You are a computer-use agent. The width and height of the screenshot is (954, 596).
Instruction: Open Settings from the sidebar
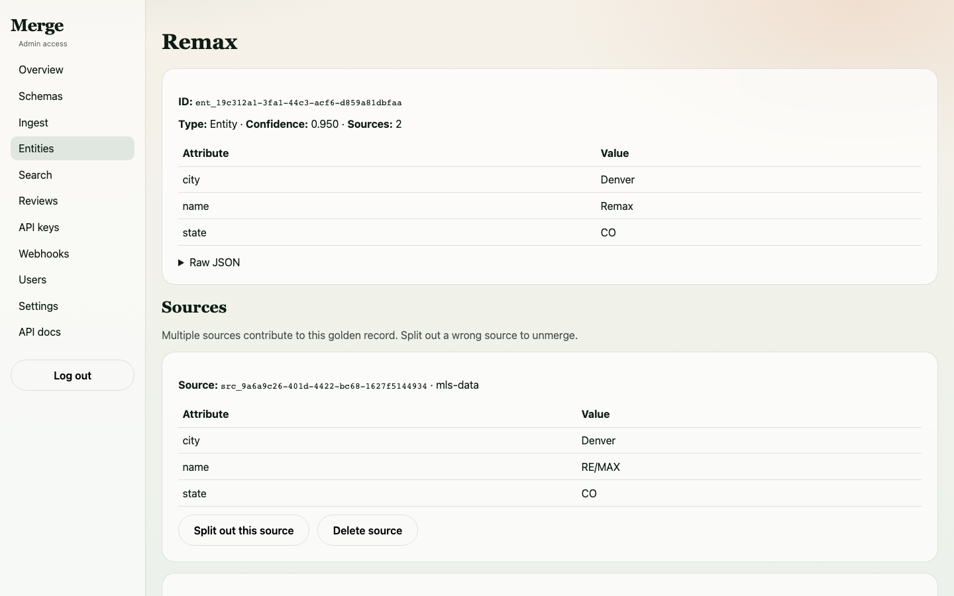(72, 306)
